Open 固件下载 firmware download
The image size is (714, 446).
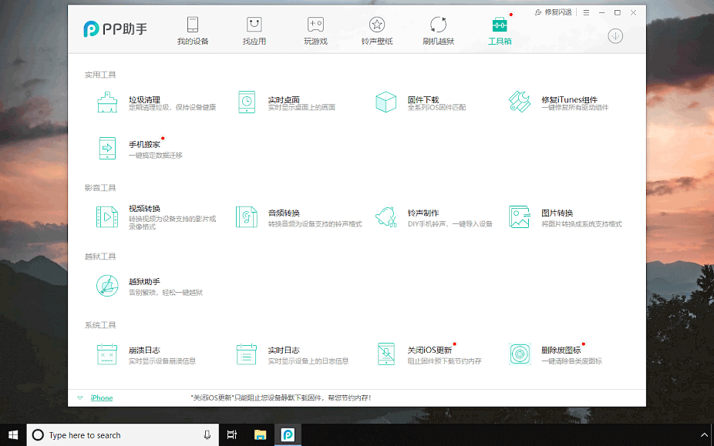(386, 102)
